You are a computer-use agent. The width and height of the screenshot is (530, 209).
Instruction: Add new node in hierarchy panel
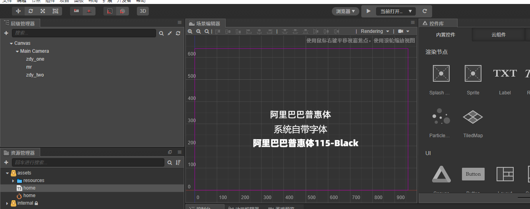[x=6, y=33]
